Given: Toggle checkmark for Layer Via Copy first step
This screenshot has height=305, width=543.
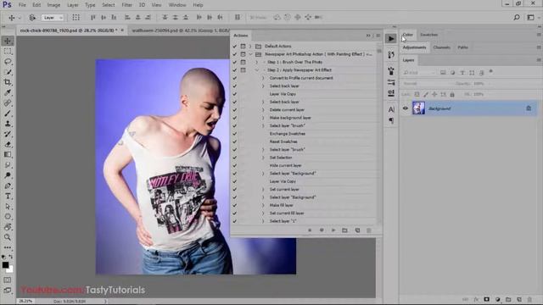Looking at the screenshot, I should [234, 94].
